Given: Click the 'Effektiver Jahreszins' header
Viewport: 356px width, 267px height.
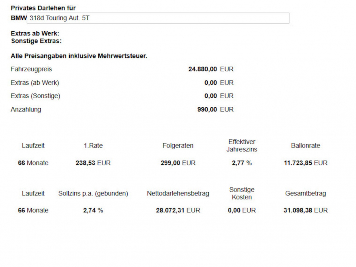Looking at the screenshot, I should (242, 145).
